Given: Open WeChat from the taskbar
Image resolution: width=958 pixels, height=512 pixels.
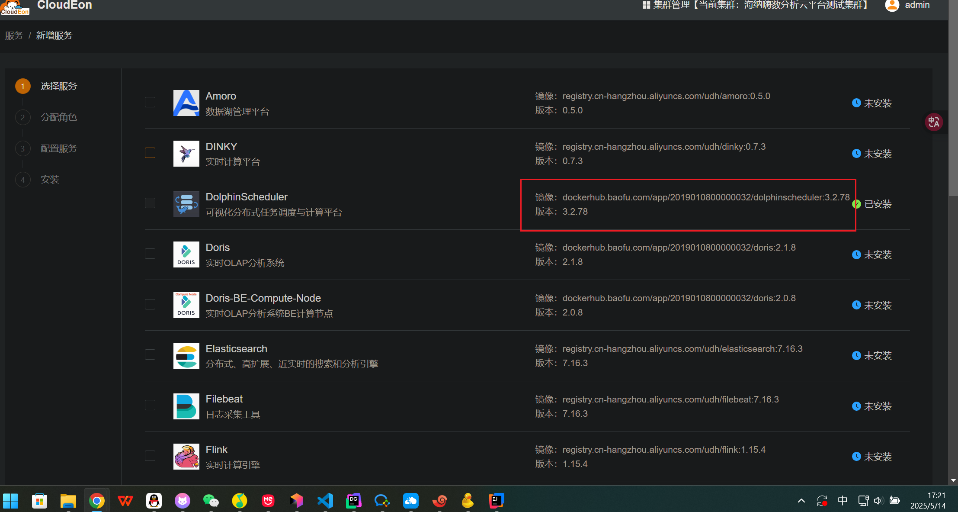Looking at the screenshot, I should [211, 501].
